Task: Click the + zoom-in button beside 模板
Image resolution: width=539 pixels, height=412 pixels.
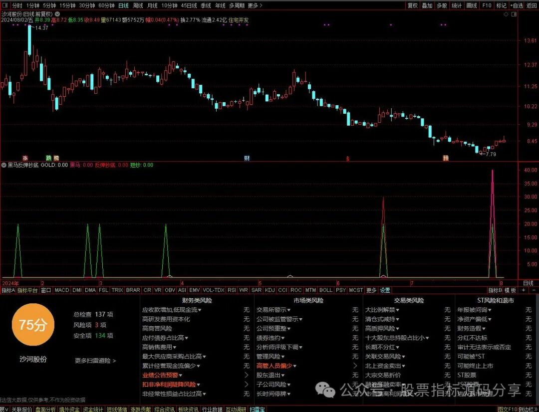Action: (x=523, y=290)
